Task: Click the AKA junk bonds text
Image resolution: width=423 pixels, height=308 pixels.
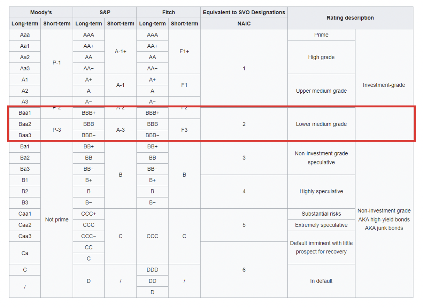Action: [x=384, y=228]
